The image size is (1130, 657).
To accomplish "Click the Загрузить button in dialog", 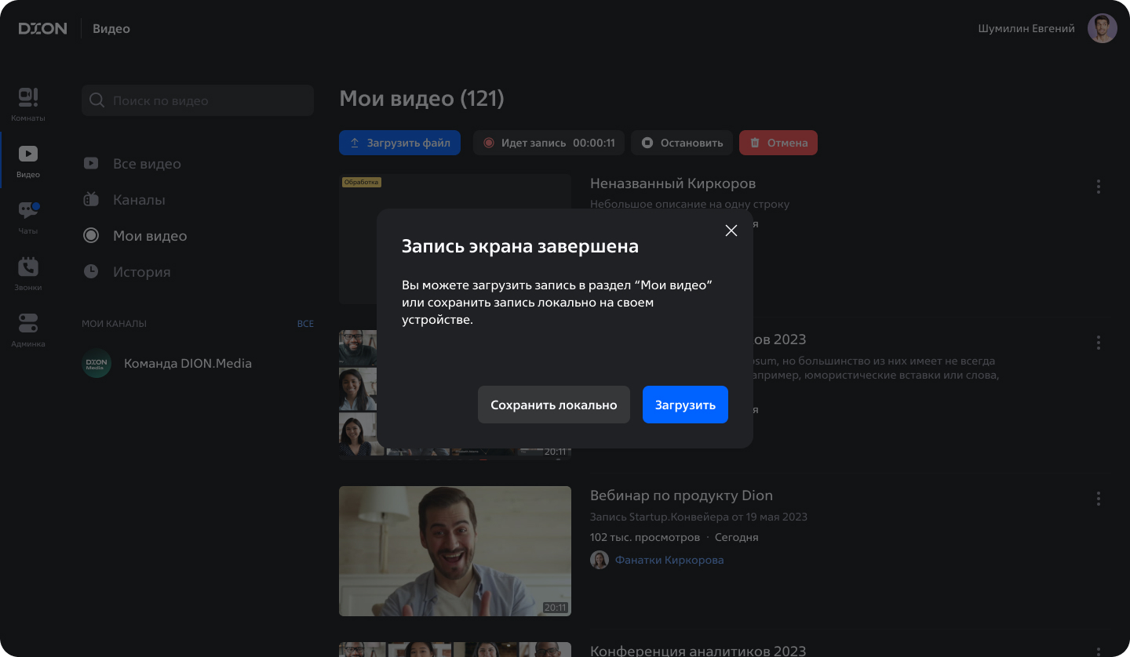I will tap(685, 405).
